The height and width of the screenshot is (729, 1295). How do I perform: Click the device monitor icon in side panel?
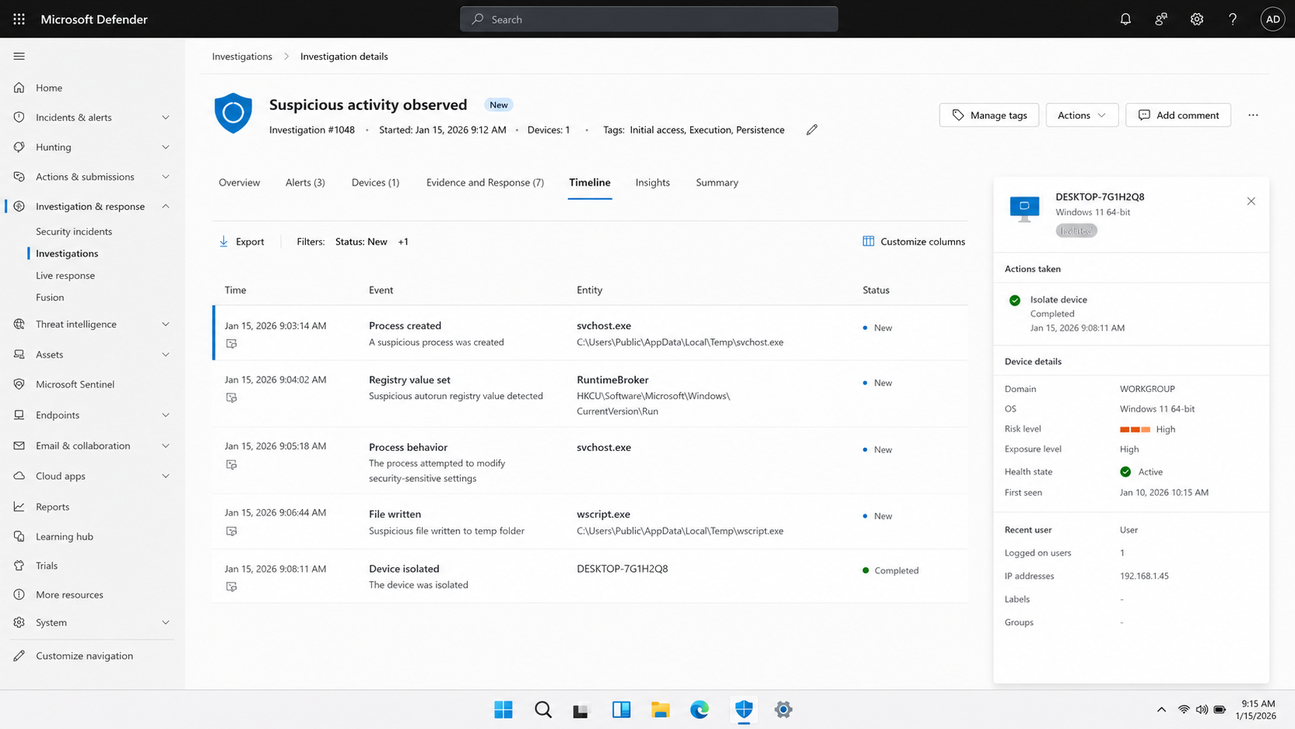(x=1024, y=208)
